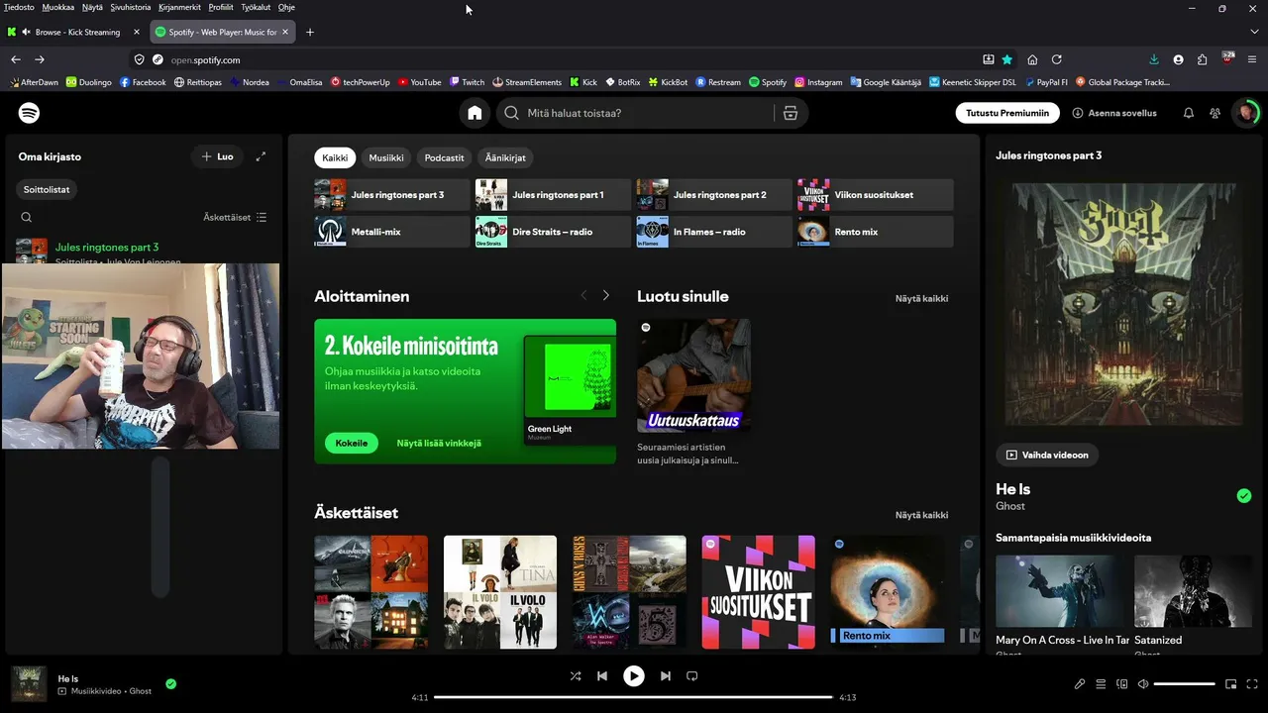
Task: Show the next Aloittaminen tip with right arrow
Action: pyautogui.click(x=606, y=295)
